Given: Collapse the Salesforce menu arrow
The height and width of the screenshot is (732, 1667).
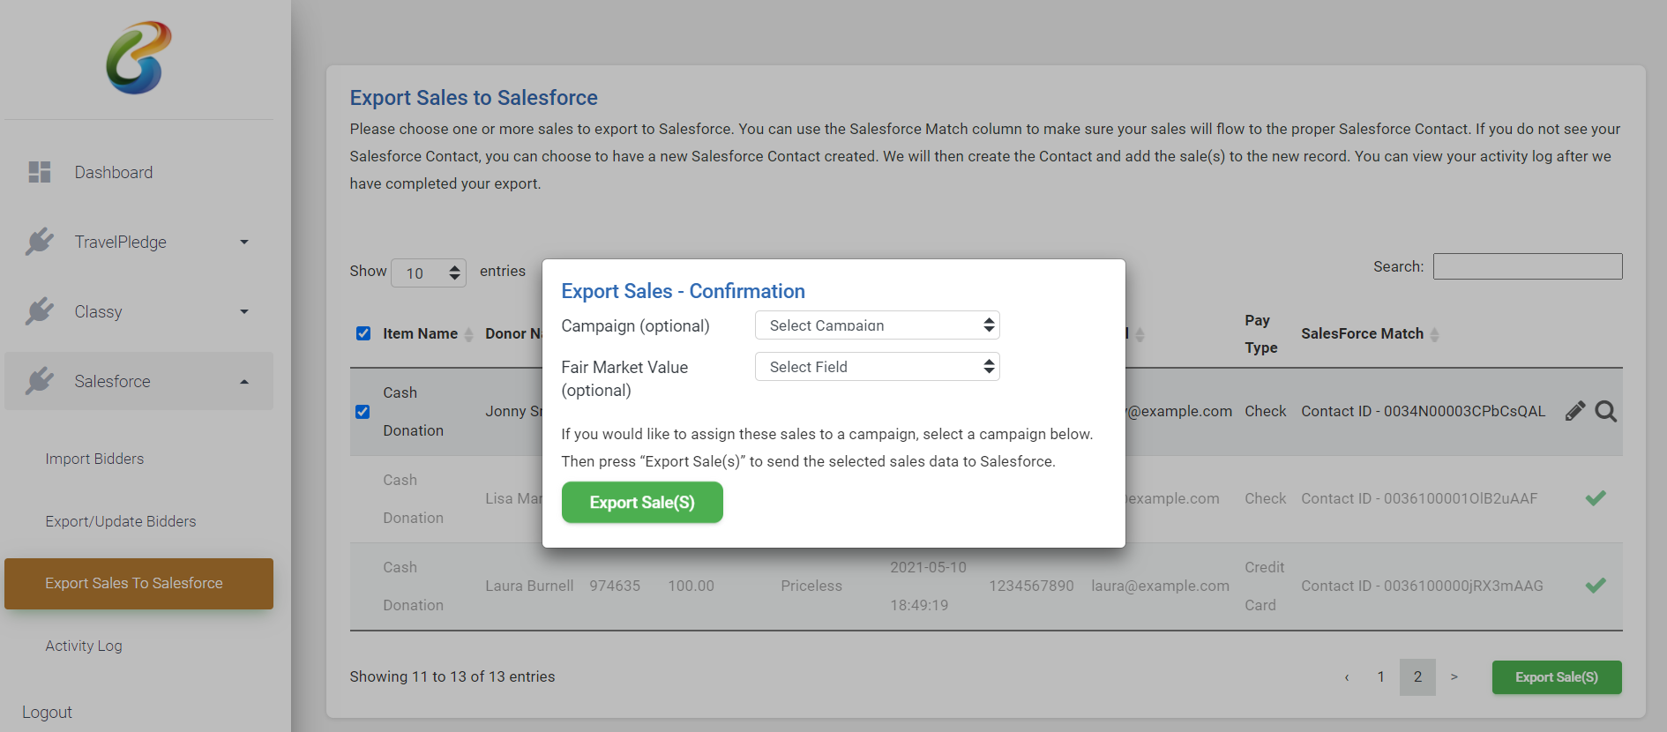Looking at the screenshot, I should pyautogui.click(x=244, y=381).
